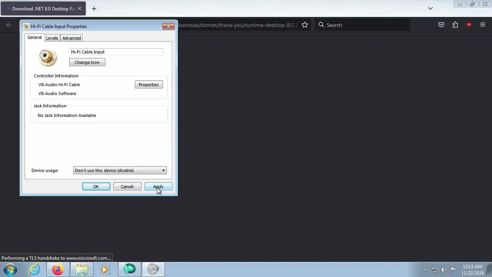Click the search magnifier icon
The width and height of the screenshot is (492, 277).
click(x=321, y=25)
